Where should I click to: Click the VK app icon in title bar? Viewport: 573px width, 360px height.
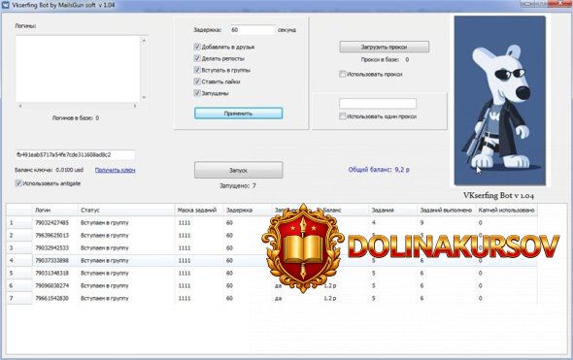[5, 5]
